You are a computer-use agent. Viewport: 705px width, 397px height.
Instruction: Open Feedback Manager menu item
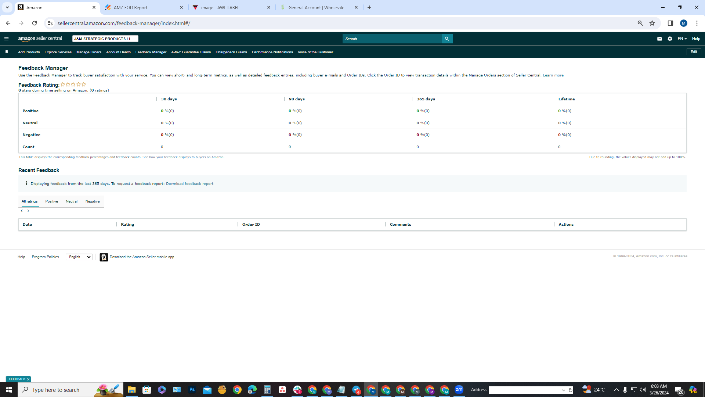[x=151, y=52]
